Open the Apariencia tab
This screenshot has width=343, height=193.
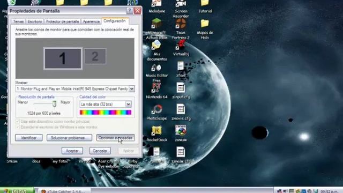point(91,21)
